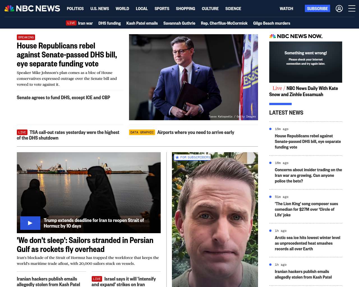This screenshot has width=359, height=287.
Task: Open the hamburger menu icon
Action: coord(352,8)
